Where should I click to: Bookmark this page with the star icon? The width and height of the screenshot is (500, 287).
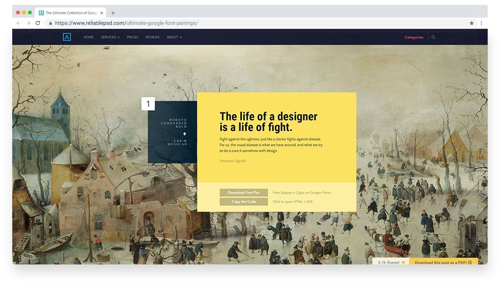pos(471,23)
